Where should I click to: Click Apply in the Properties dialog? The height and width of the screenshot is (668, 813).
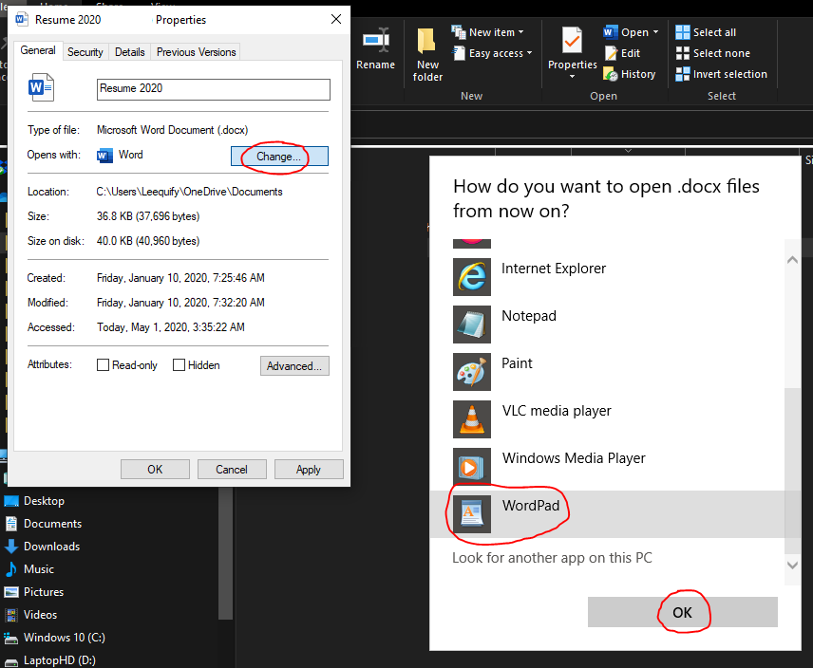click(309, 469)
